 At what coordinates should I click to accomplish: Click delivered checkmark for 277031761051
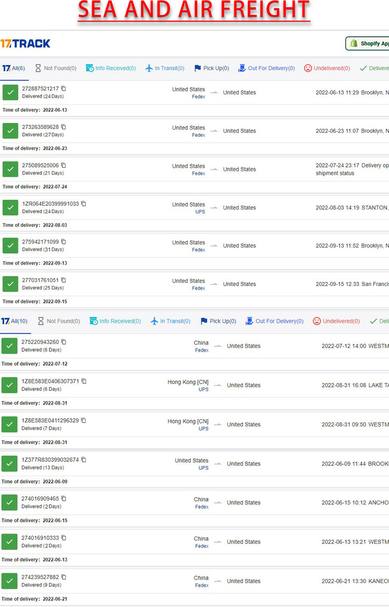click(x=10, y=284)
